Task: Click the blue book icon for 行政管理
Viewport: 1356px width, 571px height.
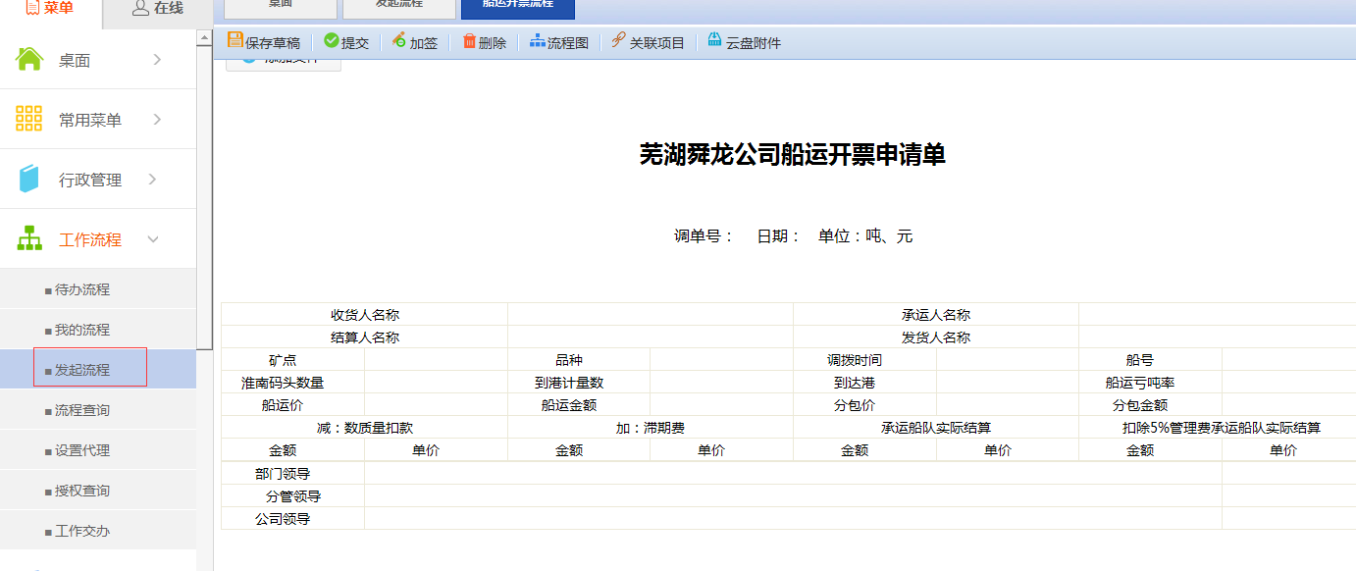Action: (x=29, y=179)
